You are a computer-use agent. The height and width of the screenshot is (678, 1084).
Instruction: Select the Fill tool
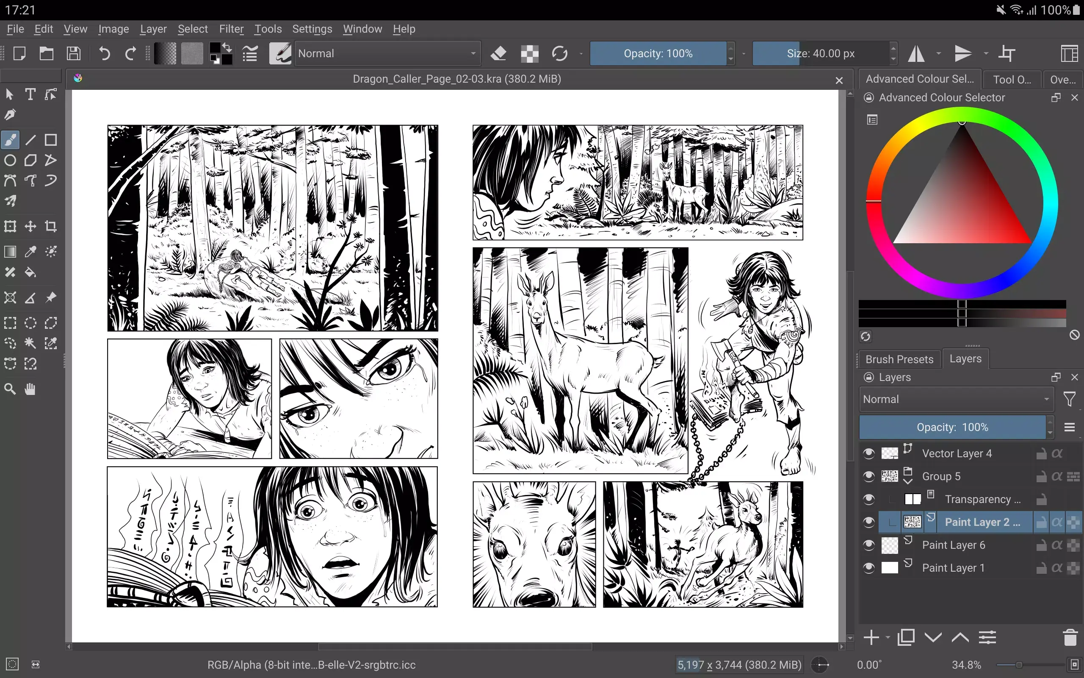pos(30,272)
